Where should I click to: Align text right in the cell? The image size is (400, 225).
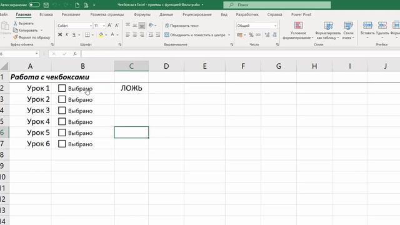pyautogui.click(x=142, y=35)
